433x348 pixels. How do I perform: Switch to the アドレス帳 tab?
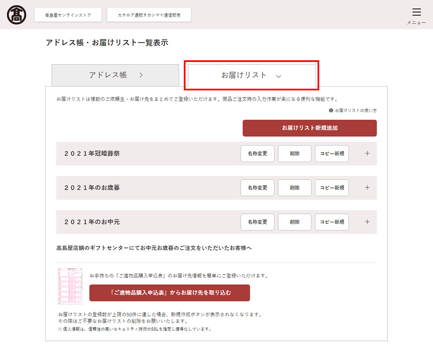pyautogui.click(x=115, y=75)
